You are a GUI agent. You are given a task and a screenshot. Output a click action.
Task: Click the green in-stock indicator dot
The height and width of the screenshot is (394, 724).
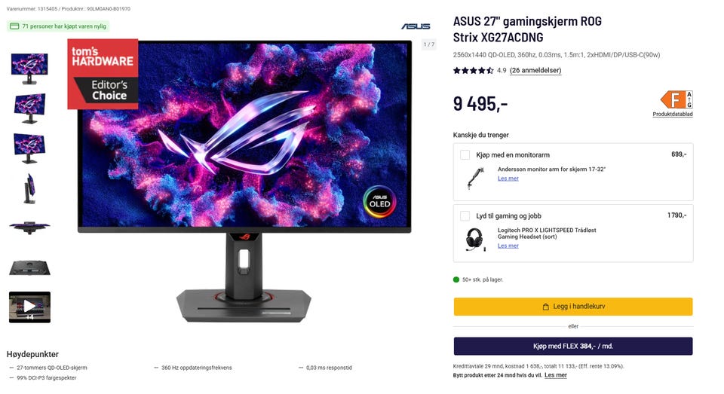(x=456, y=279)
